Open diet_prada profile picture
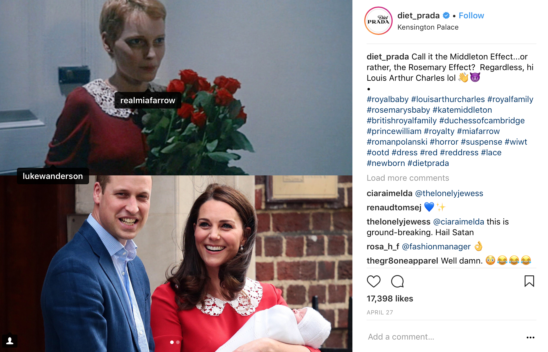This screenshot has width=548, height=352. click(378, 21)
